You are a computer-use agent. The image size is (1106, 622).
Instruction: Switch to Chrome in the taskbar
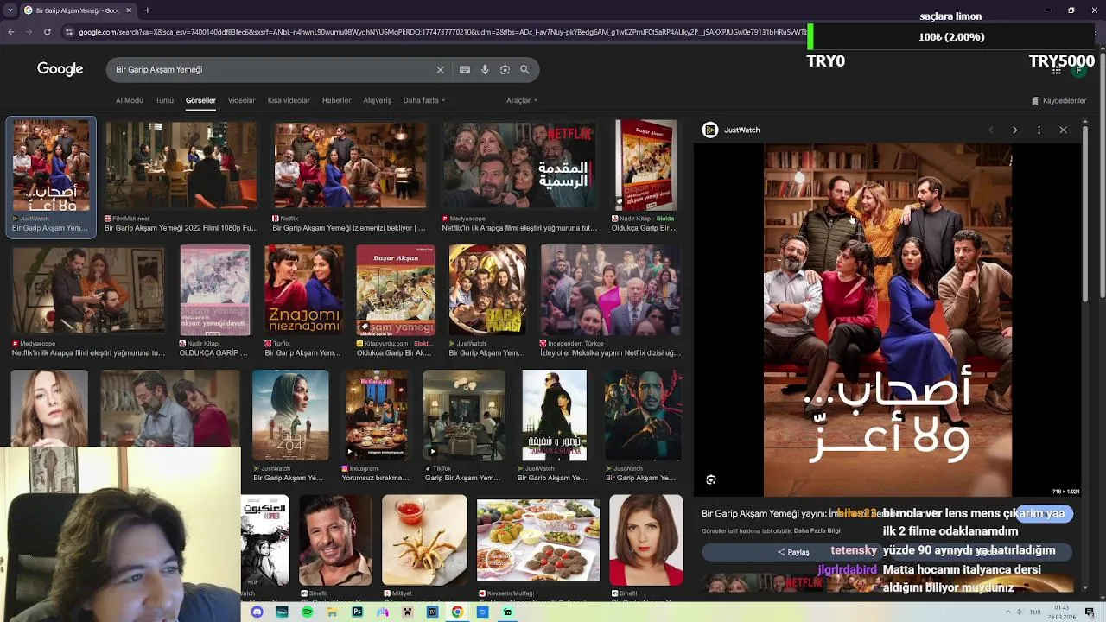pyautogui.click(x=457, y=612)
